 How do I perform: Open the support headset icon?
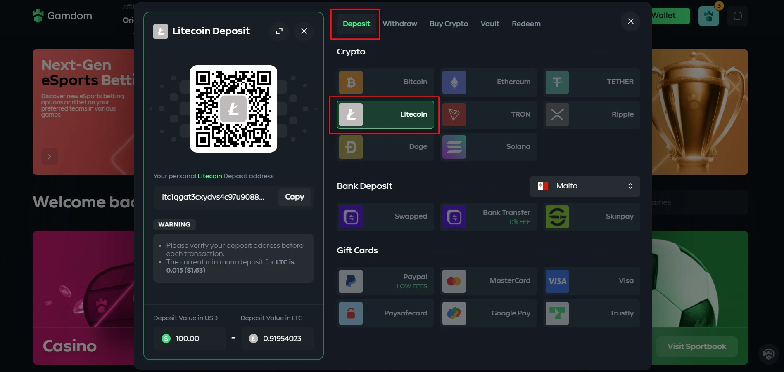[769, 354]
